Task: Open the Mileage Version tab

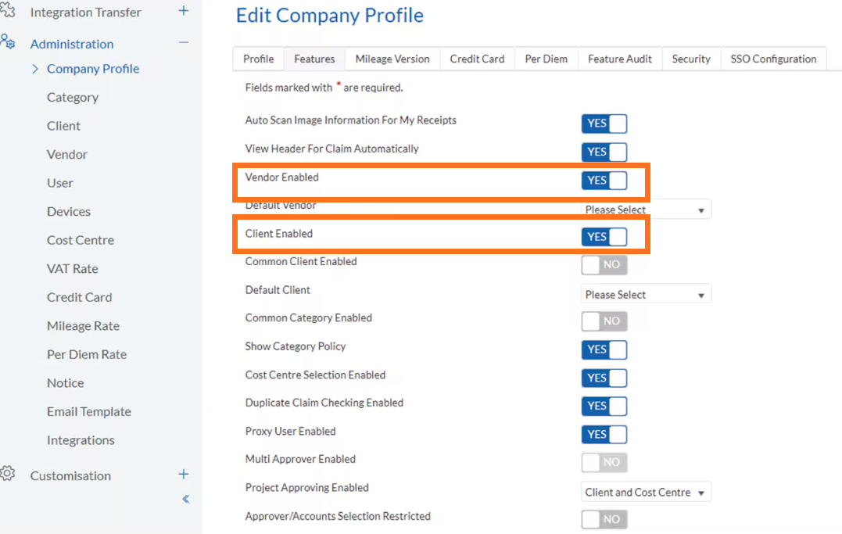Action: 392,59
